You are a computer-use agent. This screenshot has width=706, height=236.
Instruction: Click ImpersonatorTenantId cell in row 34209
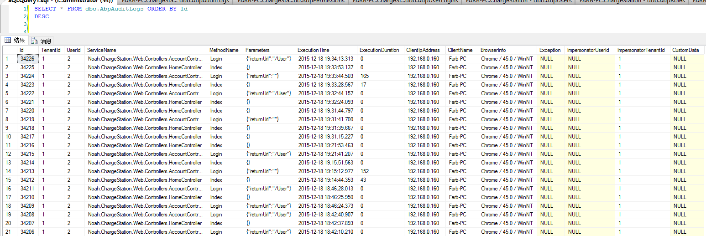point(643,206)
